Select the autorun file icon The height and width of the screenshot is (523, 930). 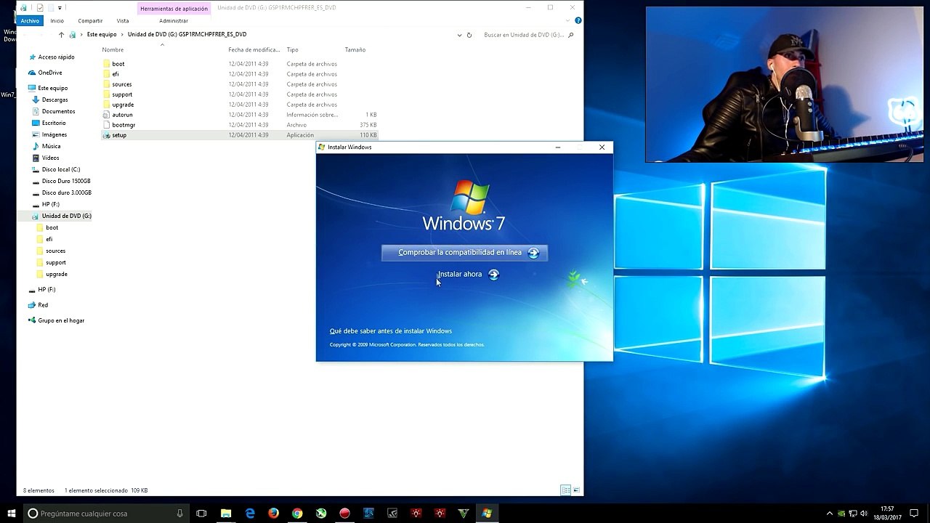106,115
